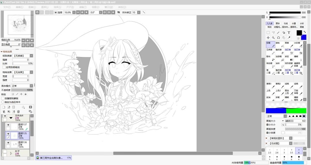
Task: Select the 画笔 brush tool
Action: pos(289,44)
